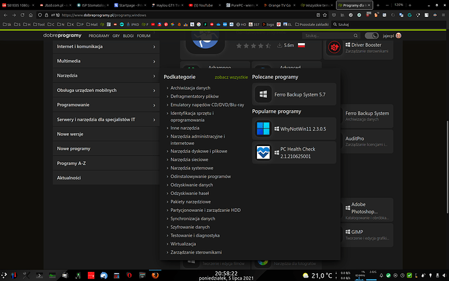449x281 pixels.
Task: Open the AuditPro program card
Action: click(x=367, y=141)
